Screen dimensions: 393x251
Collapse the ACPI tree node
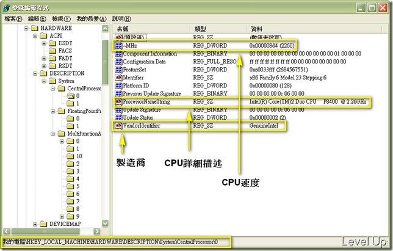tap(35, 36)
